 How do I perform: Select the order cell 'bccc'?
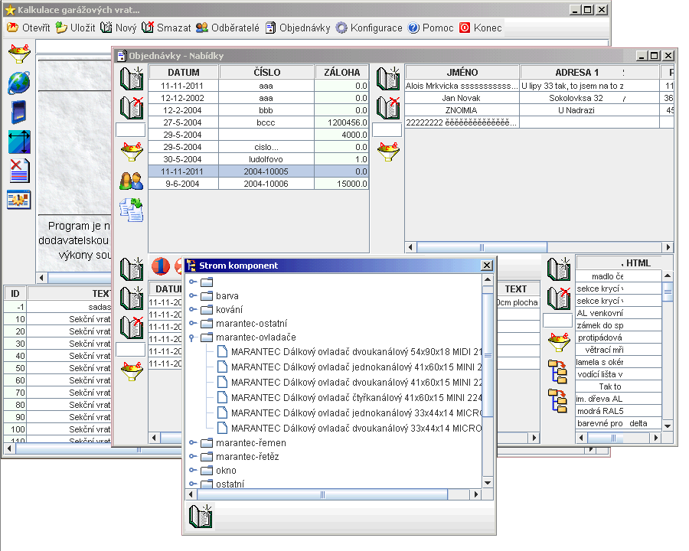point(266,122)
